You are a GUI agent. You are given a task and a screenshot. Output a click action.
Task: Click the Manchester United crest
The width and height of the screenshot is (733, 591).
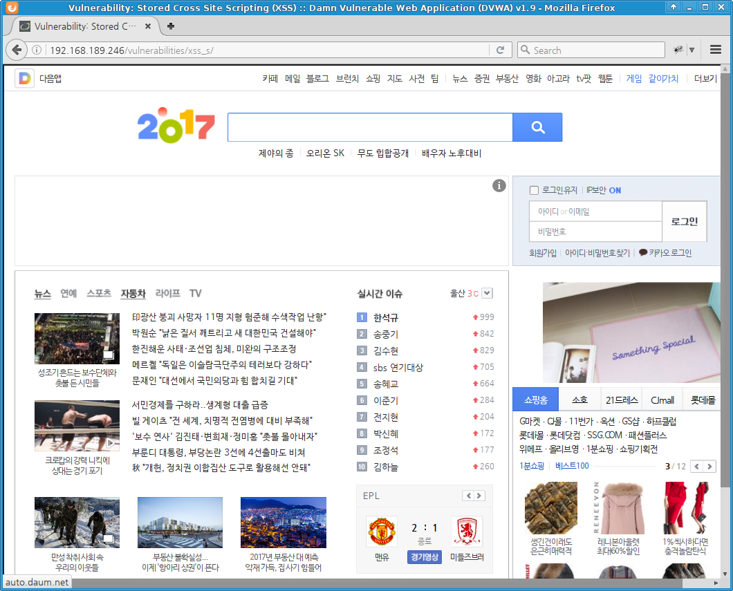tap(382, 532)
